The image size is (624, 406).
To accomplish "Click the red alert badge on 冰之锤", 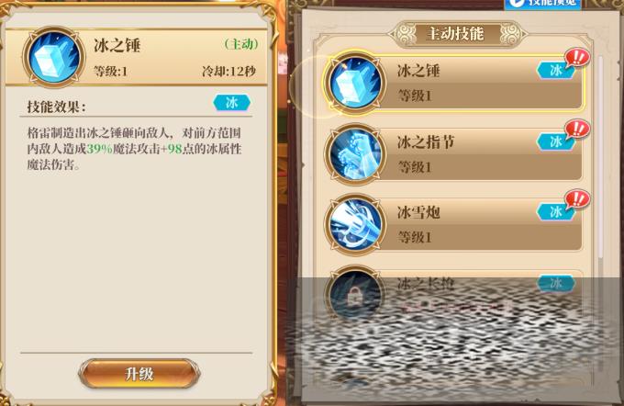I will 576,58.
